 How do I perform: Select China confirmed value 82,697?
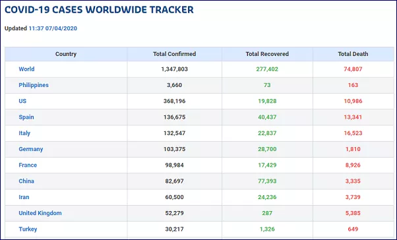(175, 181)
